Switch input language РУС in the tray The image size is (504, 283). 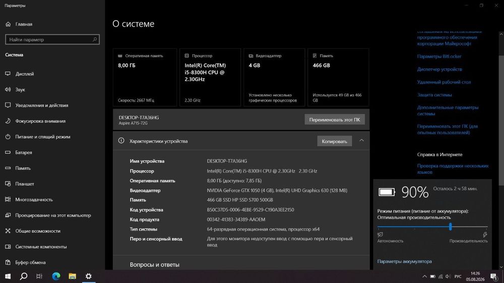tap(458, 276)
